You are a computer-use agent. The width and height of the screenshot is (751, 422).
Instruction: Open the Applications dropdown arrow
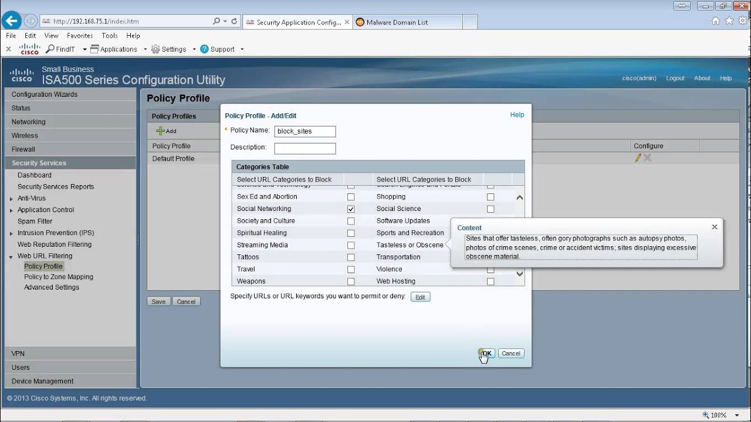pos(146,49)
